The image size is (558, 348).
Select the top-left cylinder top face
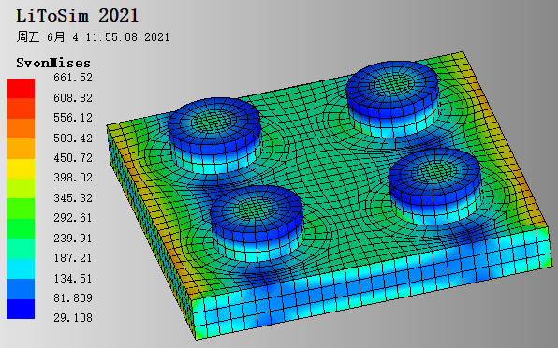pyautogui.click(x=214, y=122)
